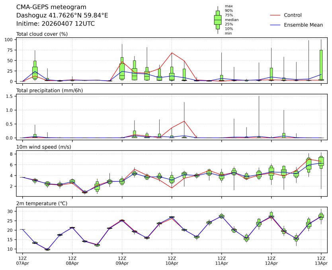Click the Control line peak in cloud cover

pyautogui.click(x=172, y=53)
